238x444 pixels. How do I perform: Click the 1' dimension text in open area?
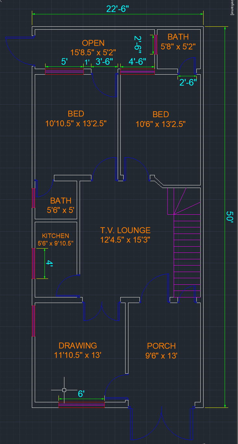(87, 61)
